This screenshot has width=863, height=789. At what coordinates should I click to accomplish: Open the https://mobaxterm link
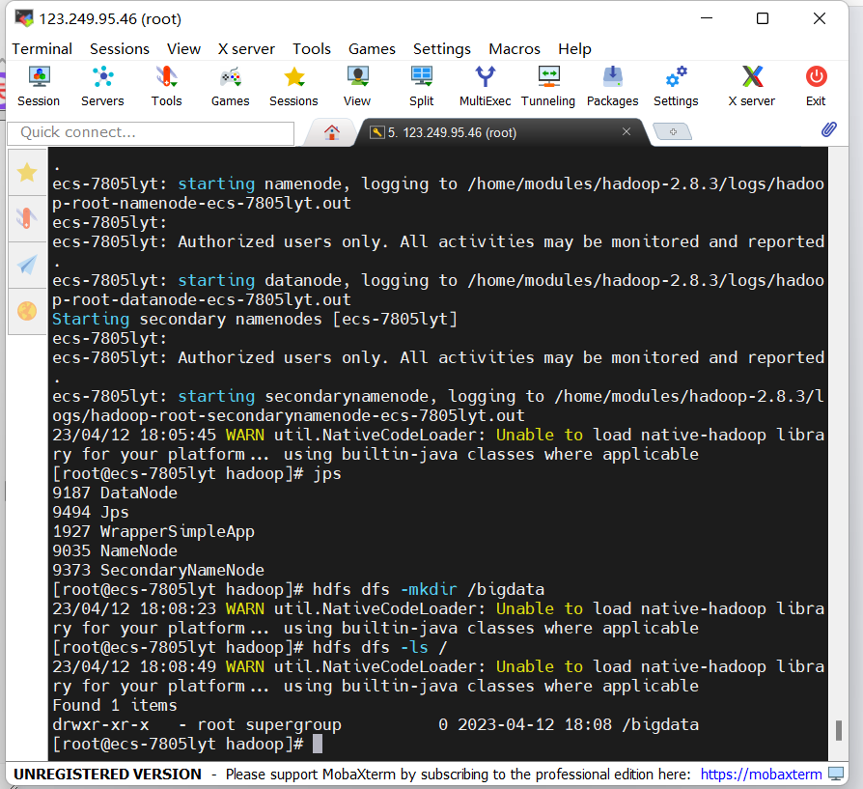pos(761,775)
